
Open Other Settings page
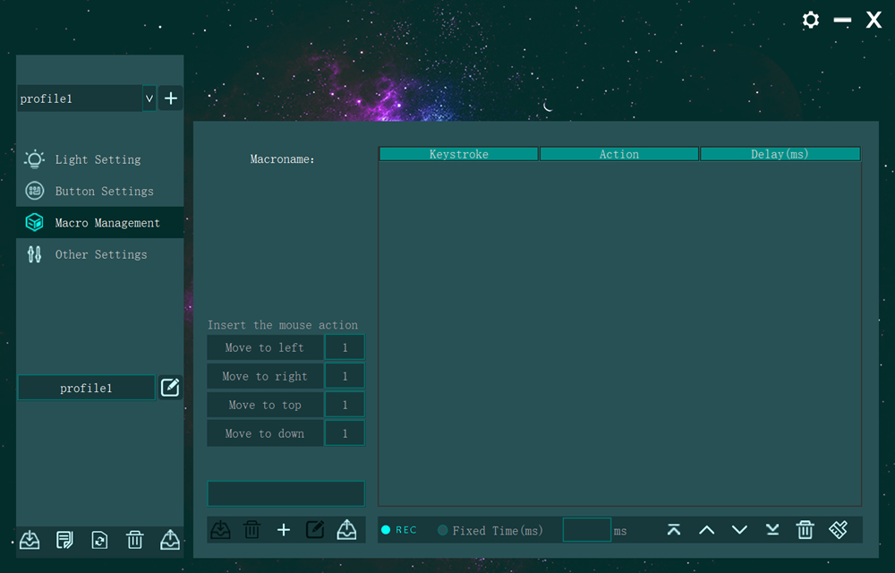100,255
